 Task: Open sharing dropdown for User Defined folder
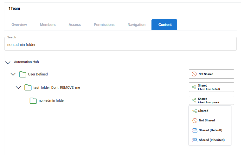[x=211, y=74]
